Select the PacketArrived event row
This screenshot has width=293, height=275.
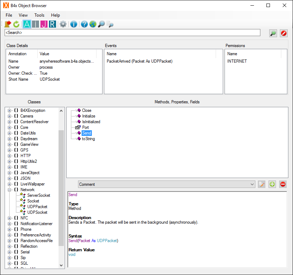point(140,61)
